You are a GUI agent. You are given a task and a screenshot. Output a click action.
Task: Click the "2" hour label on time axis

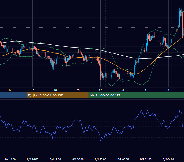click(146, 90)
